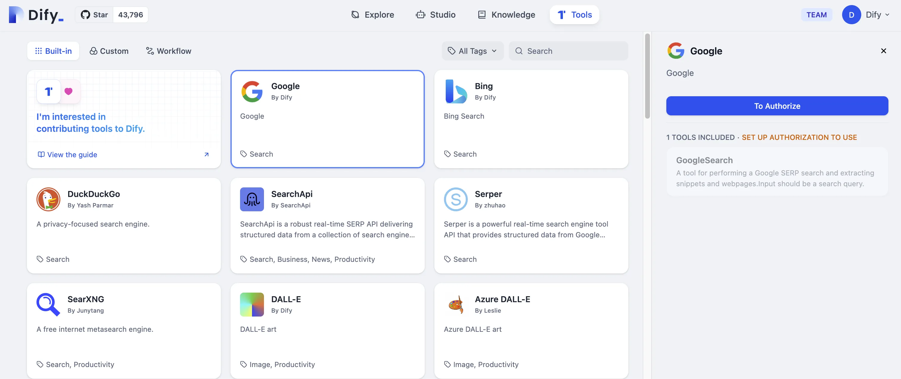Open Knowledge from the top navigation
Image resolution: width=901 pixels, height=379 pixels.
pos(506,15)
